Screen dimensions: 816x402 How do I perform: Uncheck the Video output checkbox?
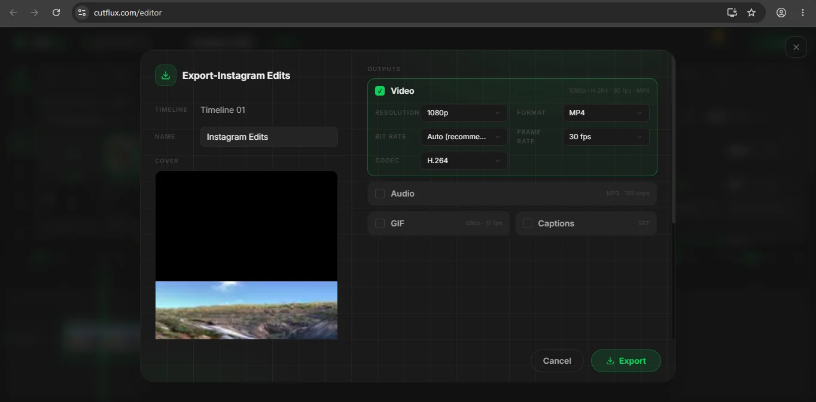coord(380,91)
